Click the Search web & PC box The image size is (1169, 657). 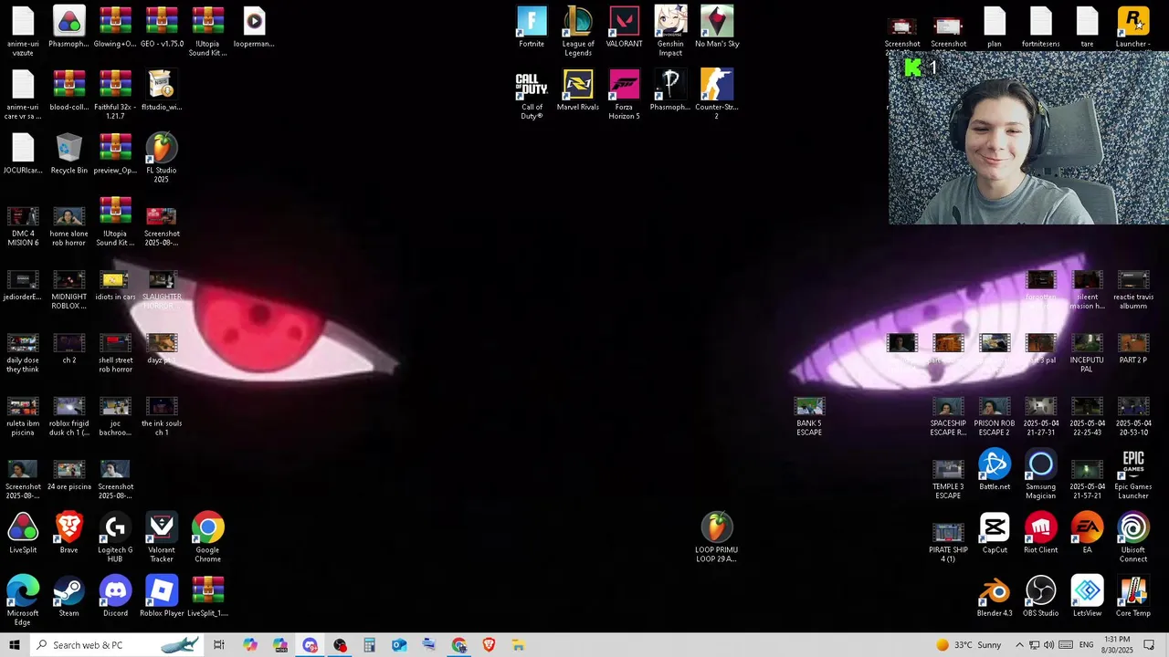(x=119, y=645)
